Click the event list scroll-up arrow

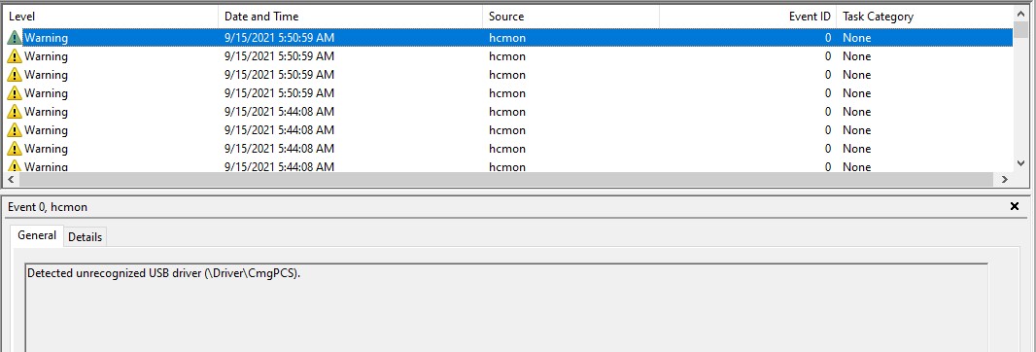click(1020, 13)
